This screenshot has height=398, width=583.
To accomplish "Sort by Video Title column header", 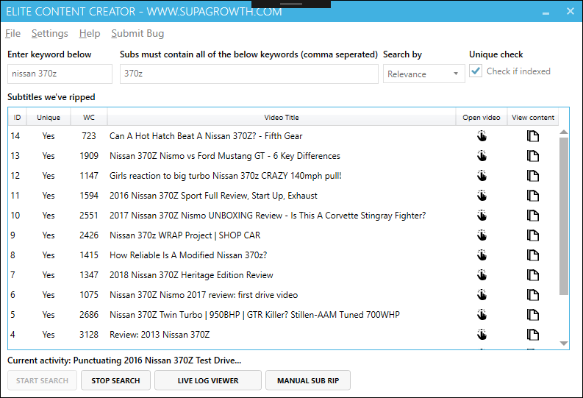I will click(x=282, y=117).
